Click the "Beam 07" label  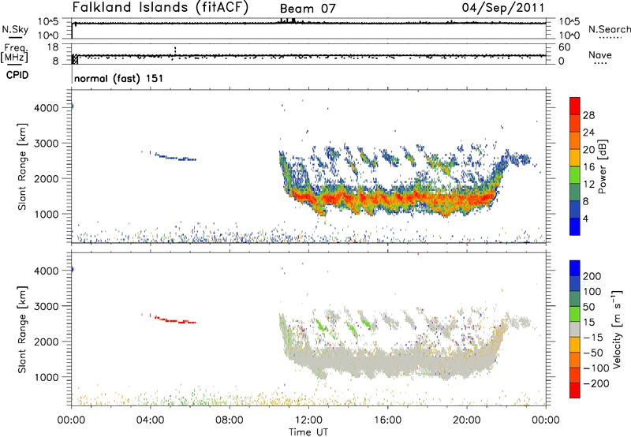[x=308, y=9]
